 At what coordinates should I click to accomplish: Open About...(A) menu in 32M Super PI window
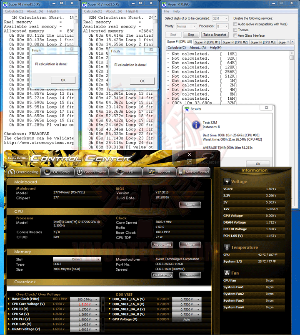[x=114, y=11]
